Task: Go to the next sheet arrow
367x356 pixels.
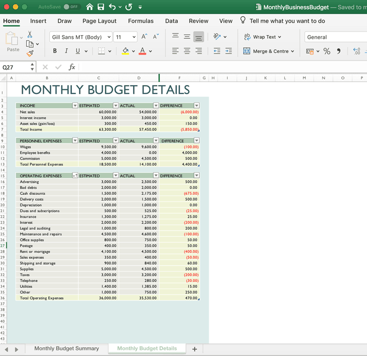Action: coord(16,350)
